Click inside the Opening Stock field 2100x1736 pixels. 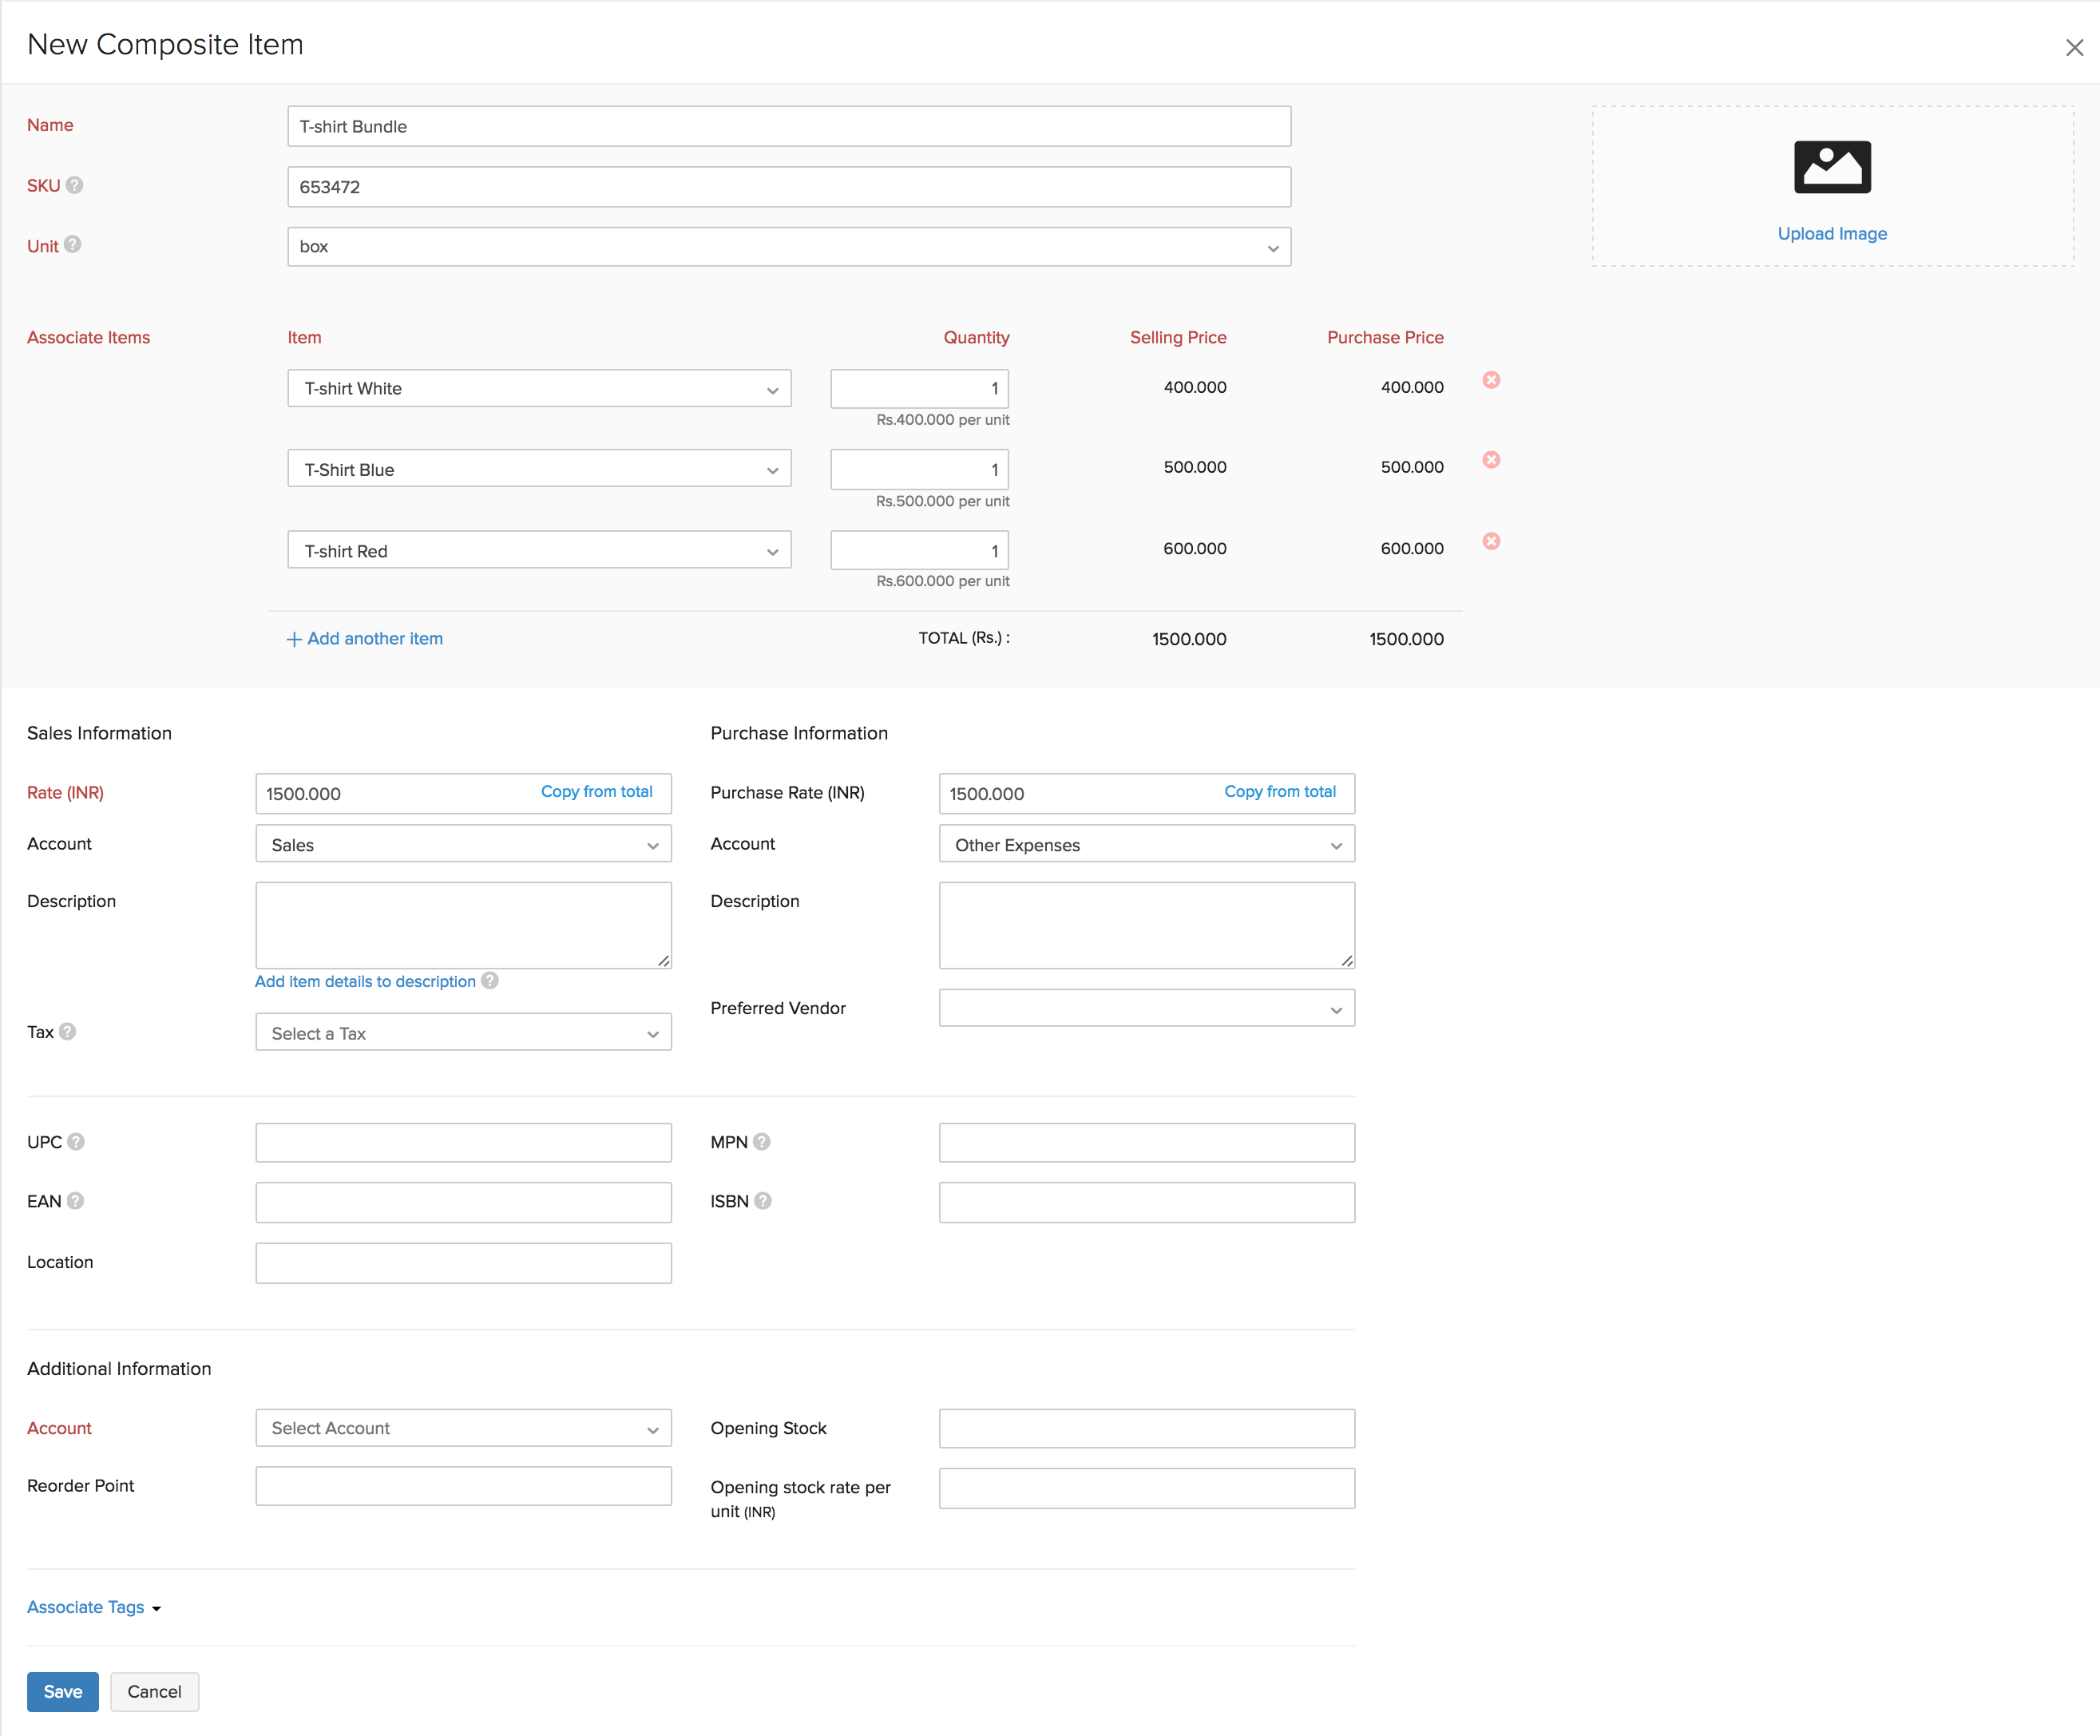[x=1146, y=1428]
